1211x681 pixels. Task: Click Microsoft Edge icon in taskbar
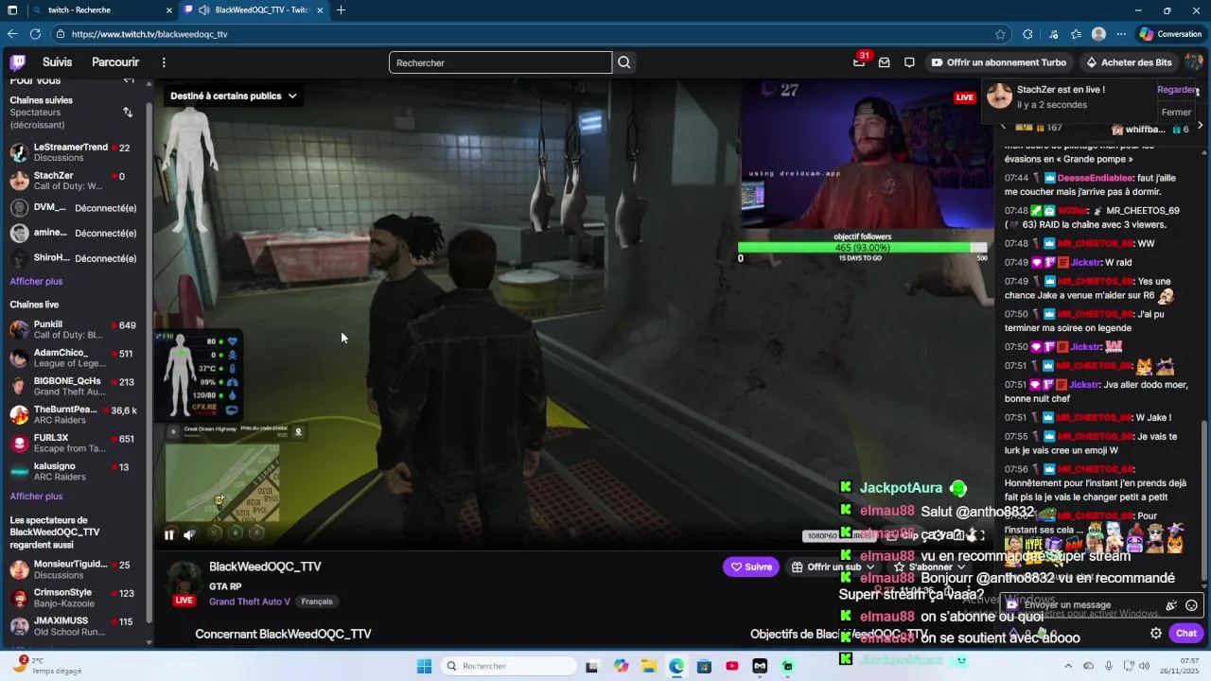[x=676, y=666]
